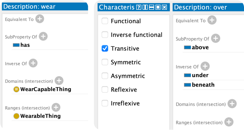Open help icon in Characteristics header
The width and height of the screenshot is (244, 130).
click(x=138, y=7)
